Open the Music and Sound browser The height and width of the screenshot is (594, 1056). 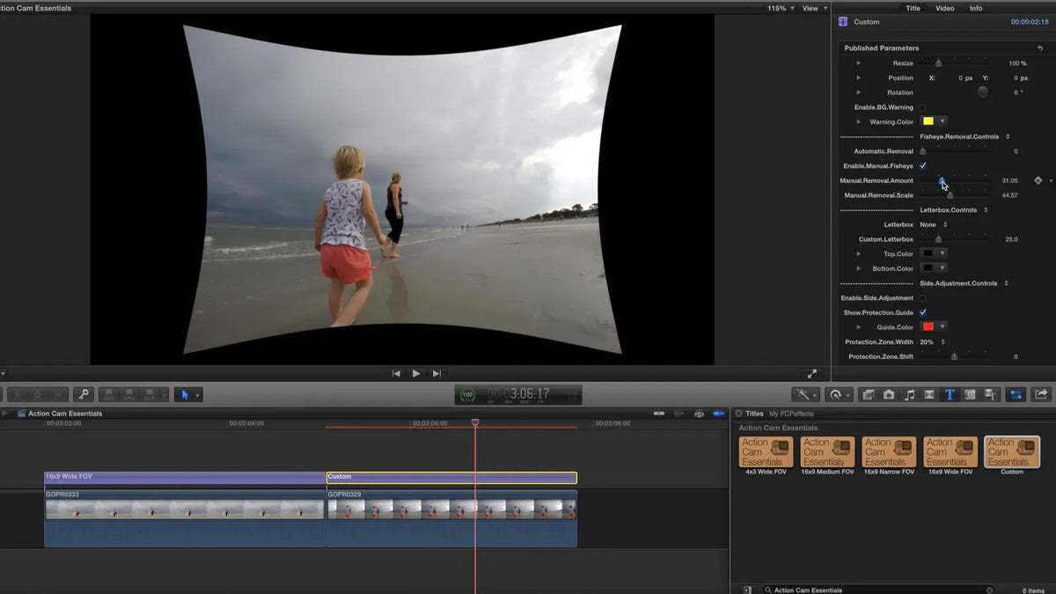coord(909,395)
